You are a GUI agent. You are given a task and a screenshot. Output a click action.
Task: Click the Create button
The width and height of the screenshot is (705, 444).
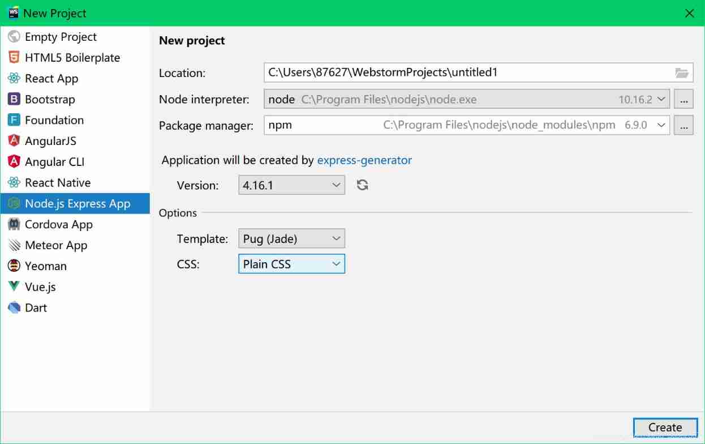(x=665, y=427)
